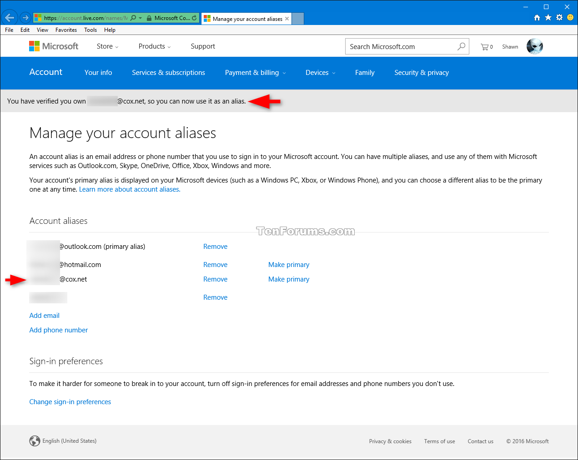Click the Add phone number link
Screen dimensions: 578x460
click(x=59, y=330)
